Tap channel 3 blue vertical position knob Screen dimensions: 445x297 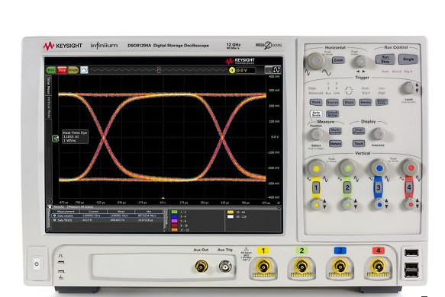coord(379,204)
